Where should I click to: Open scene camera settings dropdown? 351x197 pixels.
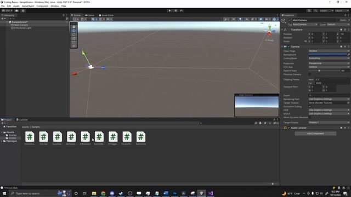tap(267, 19)
